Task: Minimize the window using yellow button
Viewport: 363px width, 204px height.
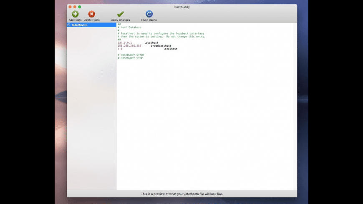Action: pyautogui.click(x=75, y=7)
